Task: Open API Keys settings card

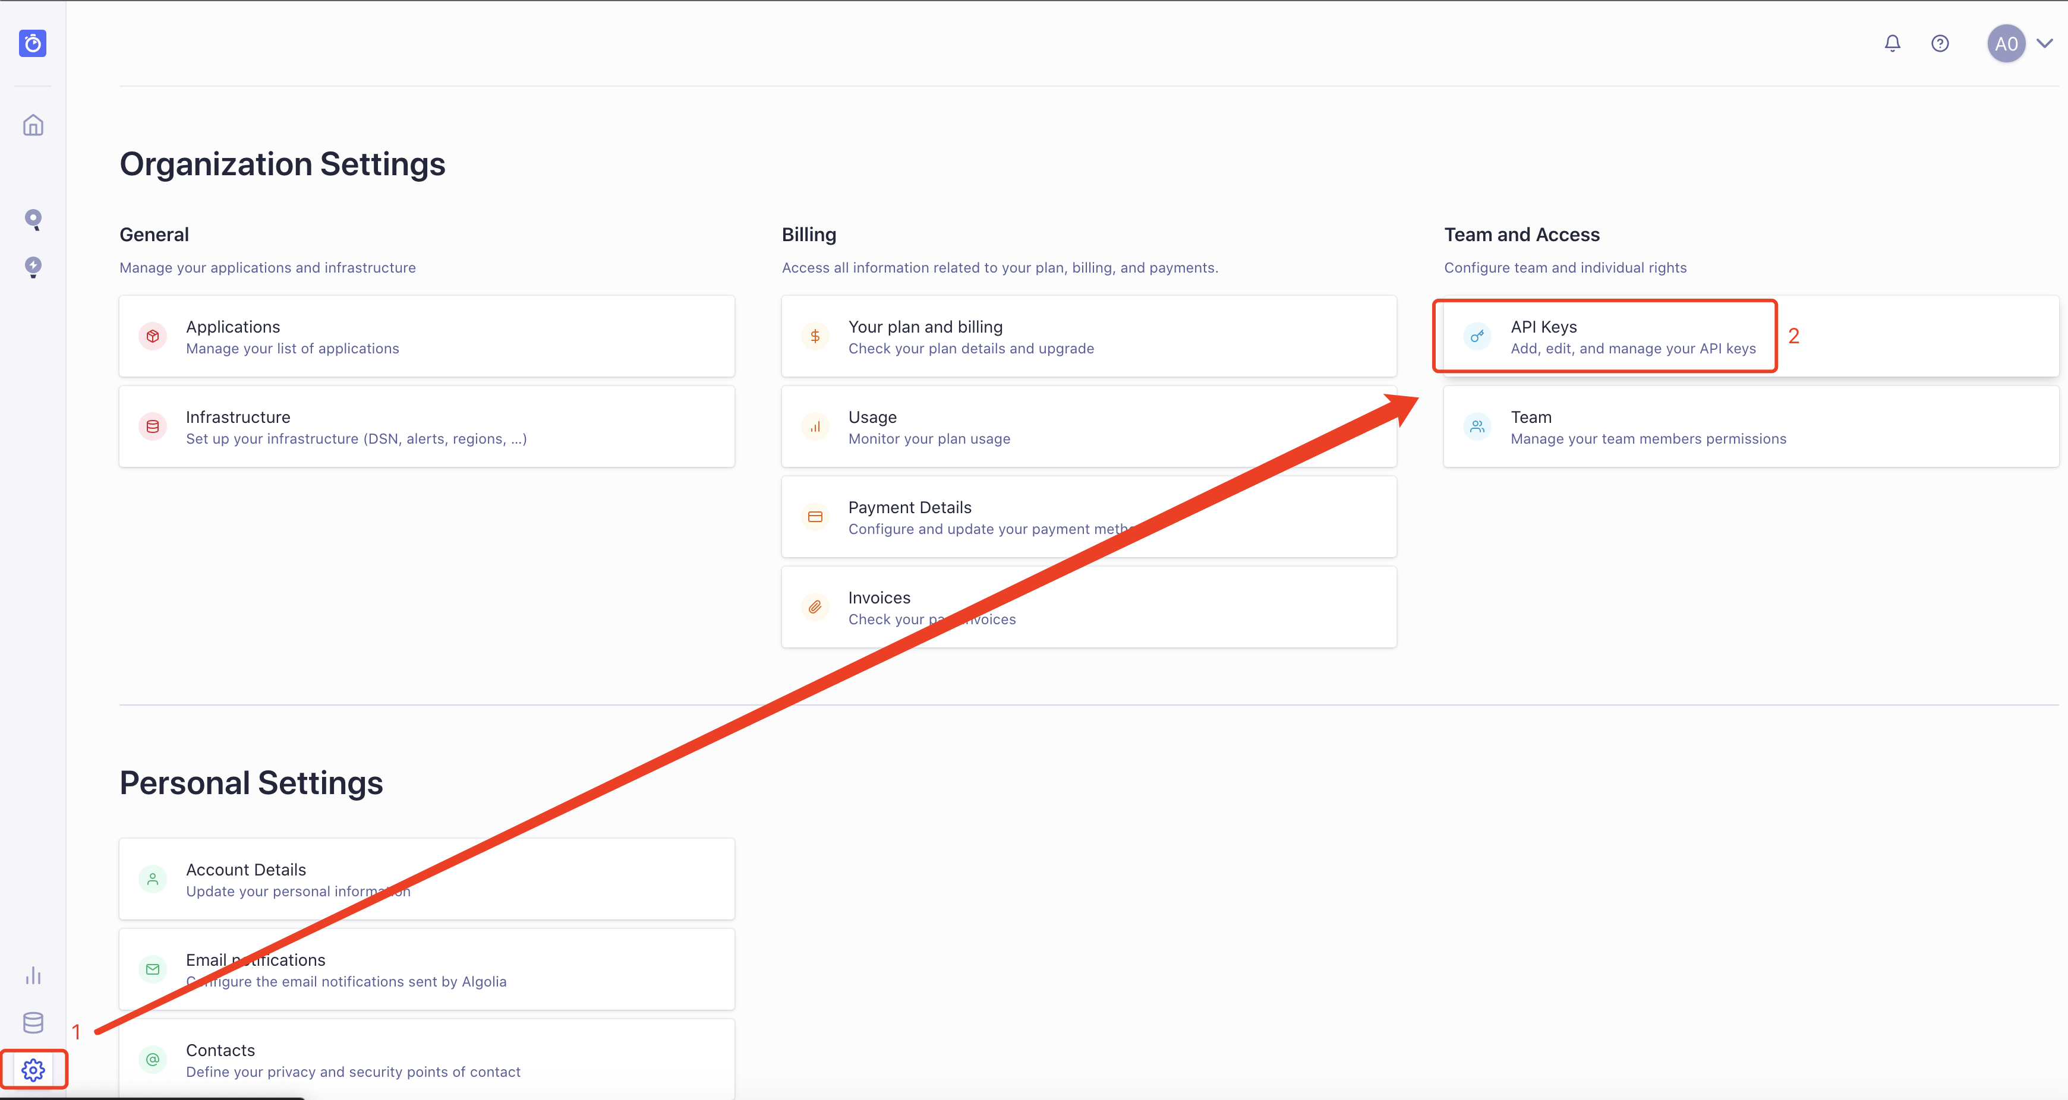Action: (1610, 336)
